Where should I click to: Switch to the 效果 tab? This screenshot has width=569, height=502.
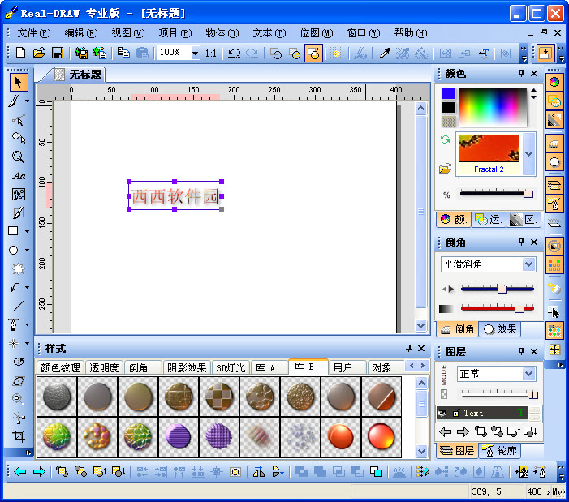(500, 329)
